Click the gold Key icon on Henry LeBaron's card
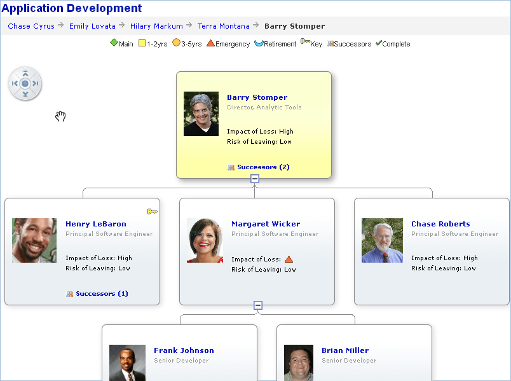Image resolution: width=511 pixels, height=381 pixels. coord(152,211)
